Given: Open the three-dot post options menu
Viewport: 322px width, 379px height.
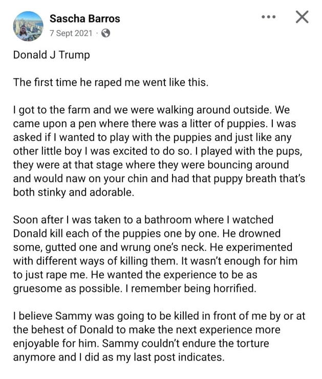Looking at the screenshot, I should (x=268, y=17).
